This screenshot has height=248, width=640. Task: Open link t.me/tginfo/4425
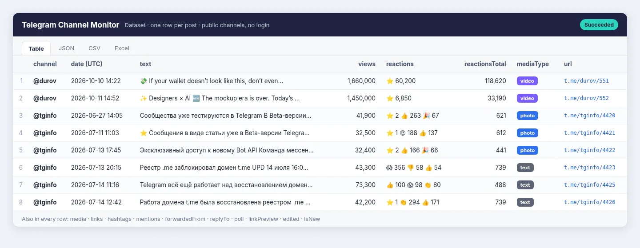(590, 185)
